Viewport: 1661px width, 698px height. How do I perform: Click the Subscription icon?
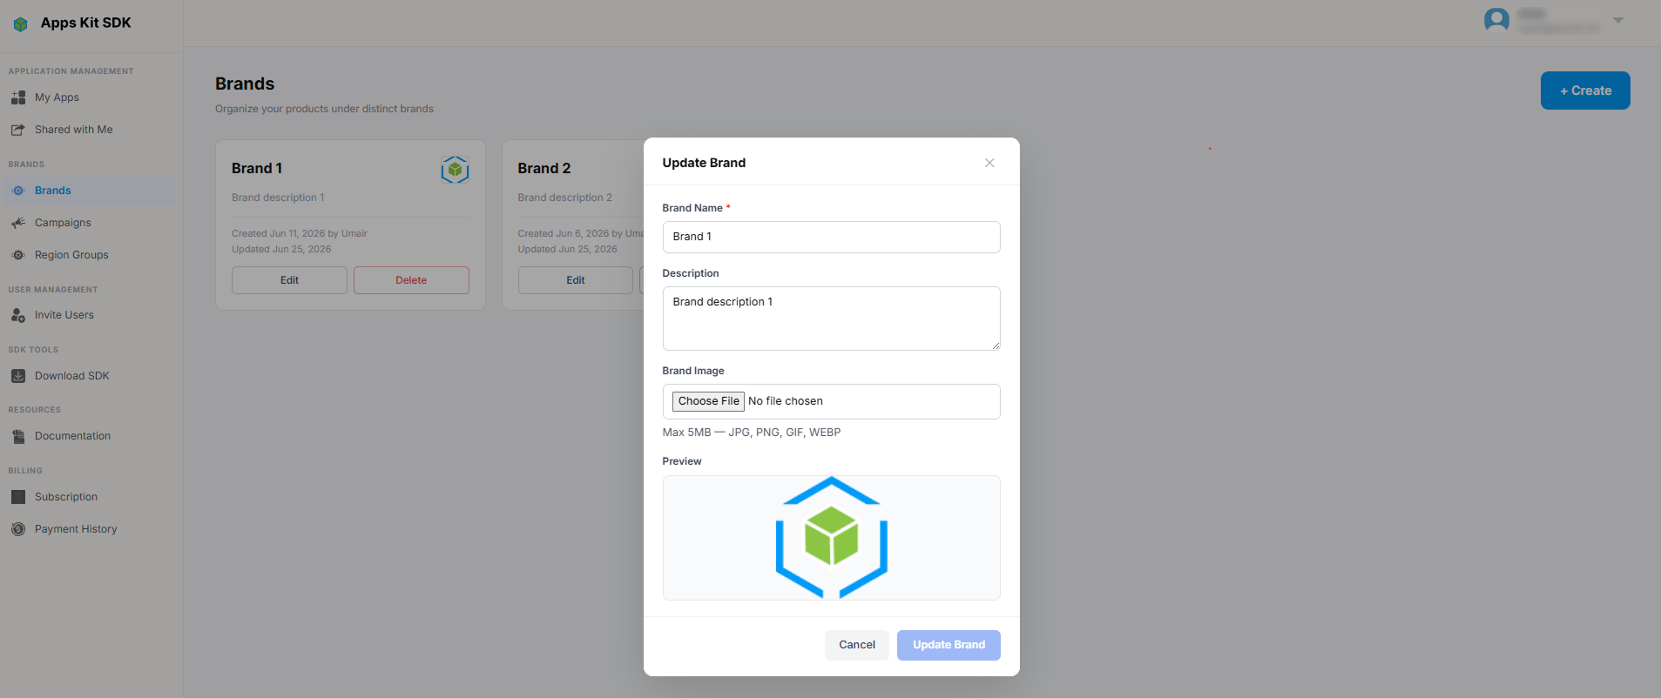coord(18,497)
